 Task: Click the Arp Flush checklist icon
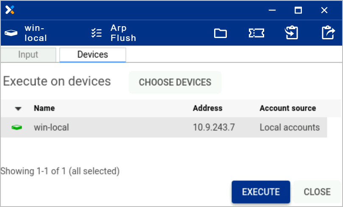click(97, 33)
